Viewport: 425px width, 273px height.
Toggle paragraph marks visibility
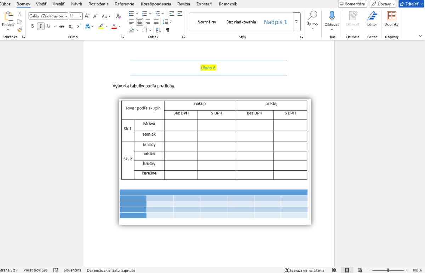click(x=168, y=30)
